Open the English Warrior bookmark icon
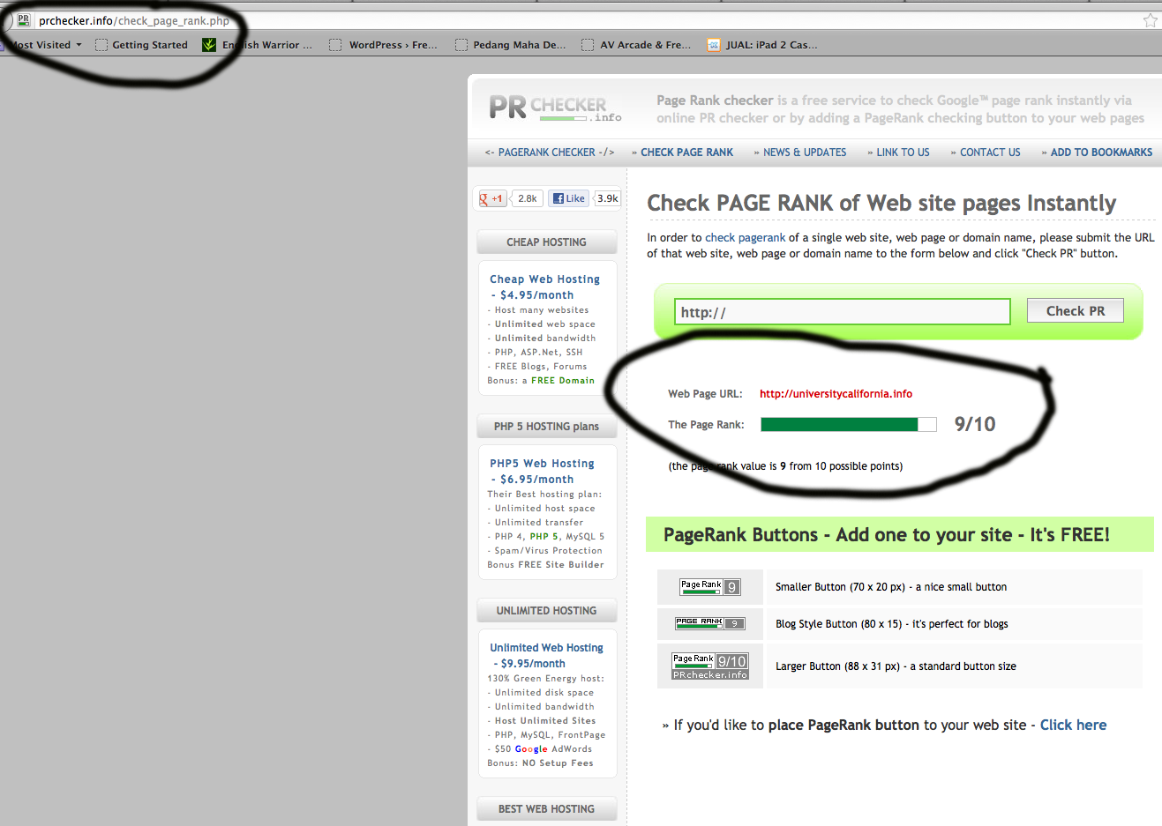1162x826 pixels. pyautogui.click(x=209, y=45)
